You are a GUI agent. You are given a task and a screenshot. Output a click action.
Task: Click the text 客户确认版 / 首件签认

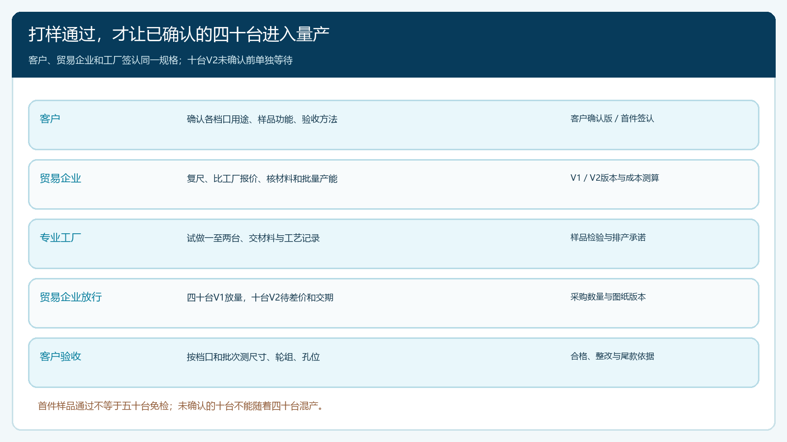click(x=612, y=118)
